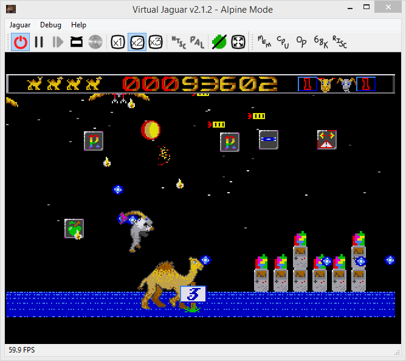Open the CPU browser window
The width and height of the screenshot is (406, 361).
(283, 42)
